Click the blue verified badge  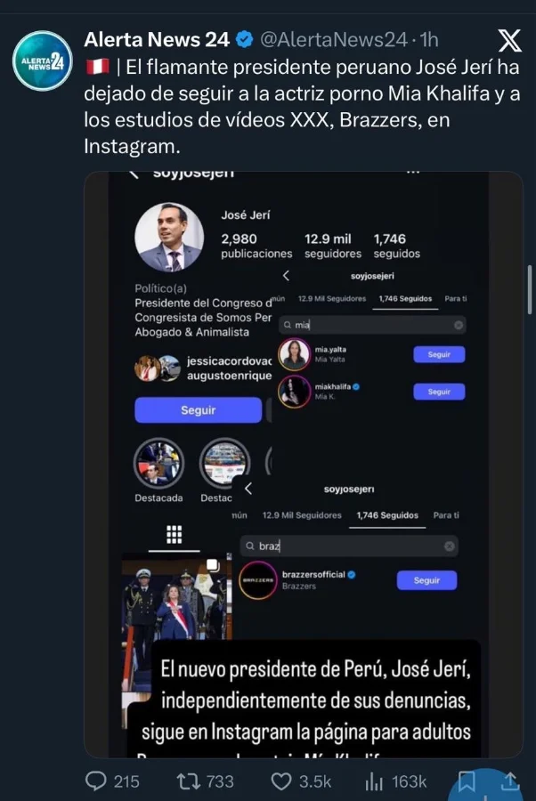pos(243,39)
